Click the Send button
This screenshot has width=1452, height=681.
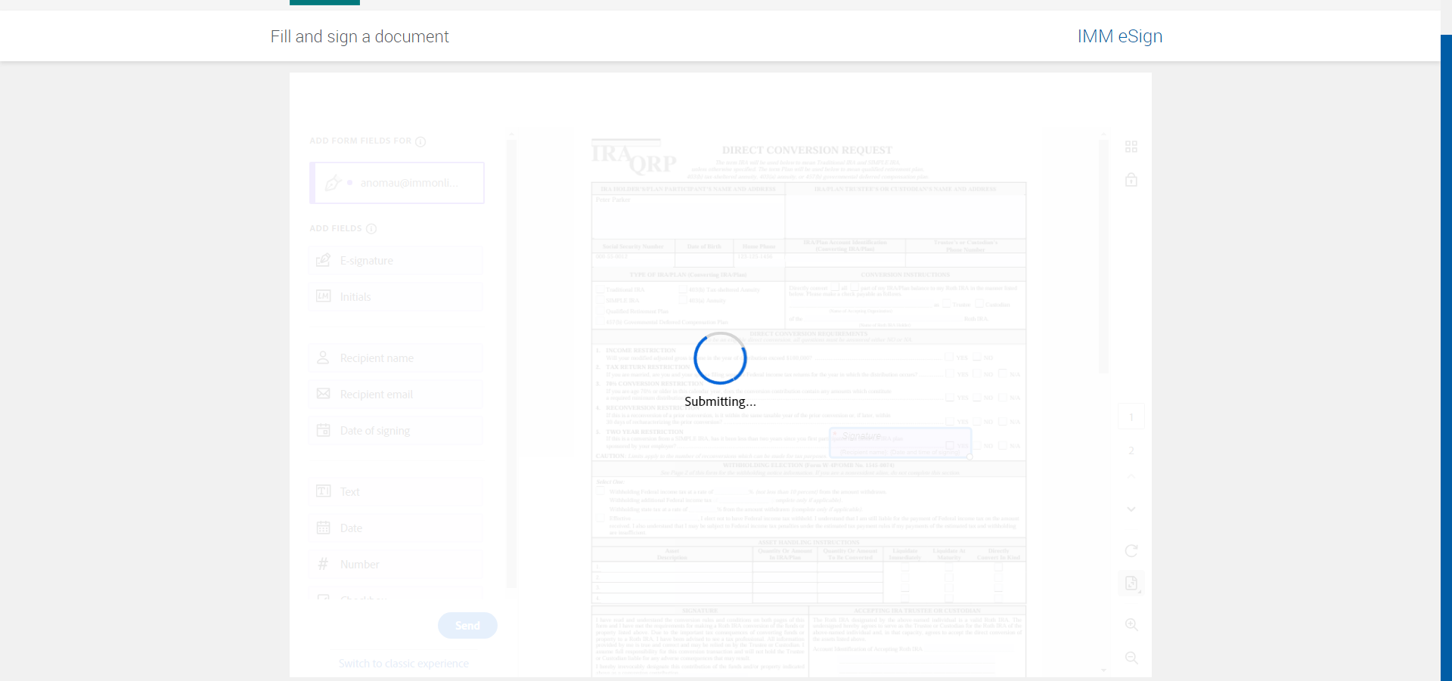(x=467, y=626)
